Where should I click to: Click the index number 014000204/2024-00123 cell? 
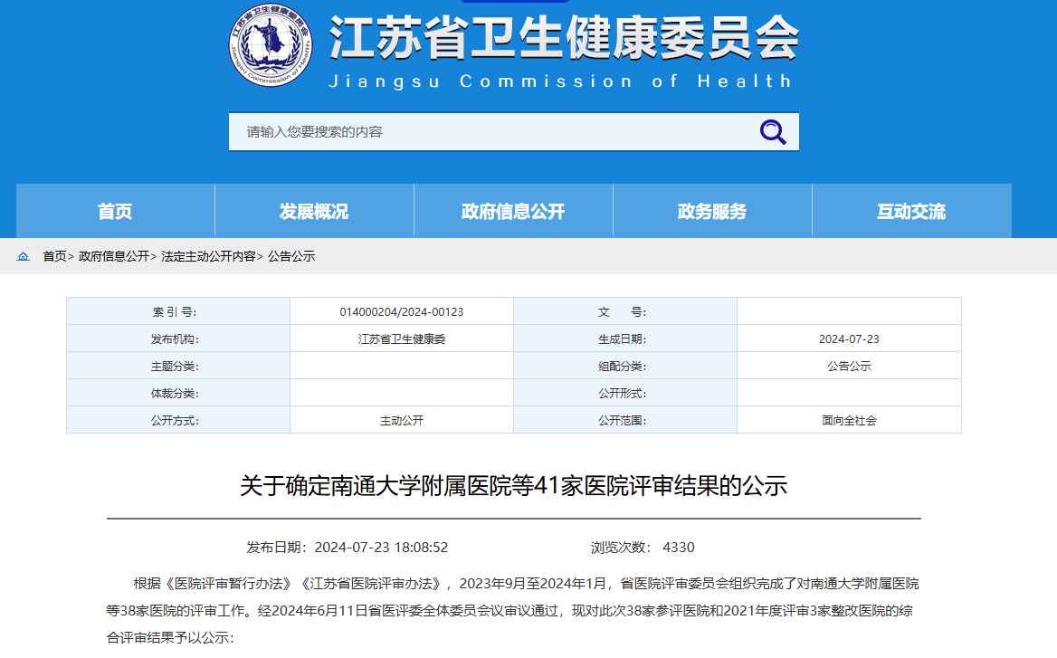401,310
